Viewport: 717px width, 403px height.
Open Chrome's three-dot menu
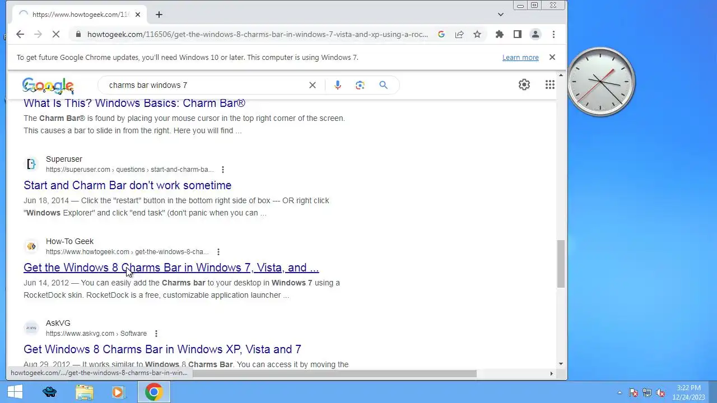tap(553, 34)
